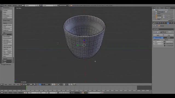Open the Add Modifier dropdown

163,29
